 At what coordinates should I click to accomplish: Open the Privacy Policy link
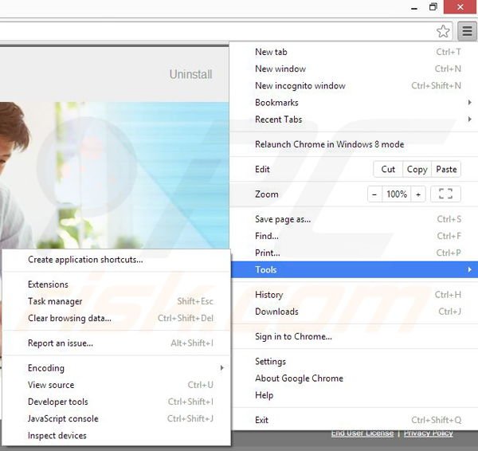428,433
